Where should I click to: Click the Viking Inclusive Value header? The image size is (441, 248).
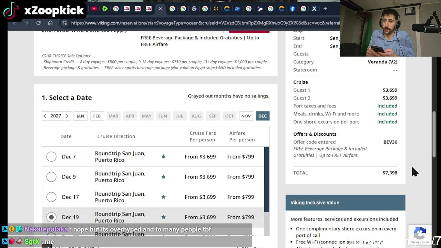click(x=345, y=203)
